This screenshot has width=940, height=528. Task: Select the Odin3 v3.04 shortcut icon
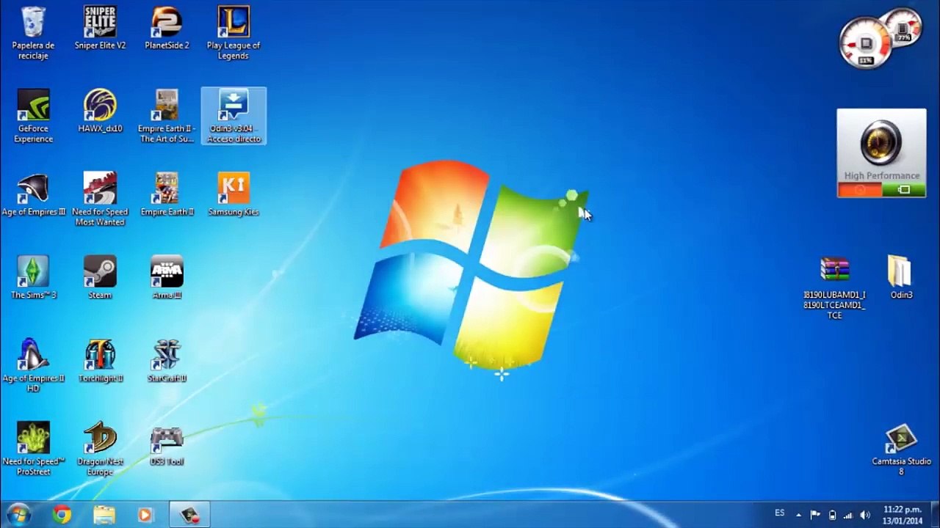pyautogui.click(x=234, y=116)
